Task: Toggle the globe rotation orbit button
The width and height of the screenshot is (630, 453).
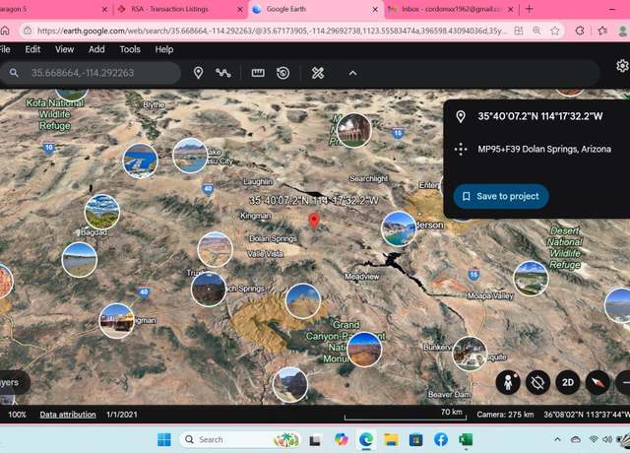Action: (537, 382)
